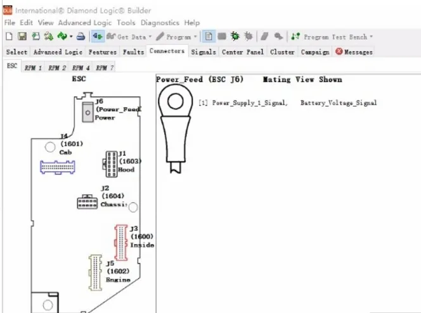The image size is (421, 313).
Task: Click the green bug icon
Action: (235, 36)
